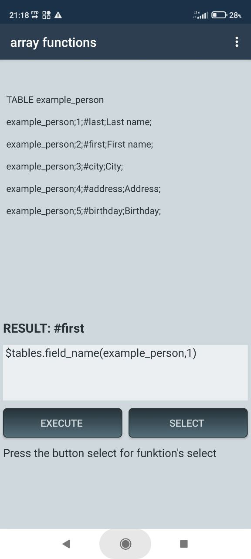Screen dimensions: 251x559
Task: Tap the LTE signal strength icon
Action: coord(200,15)
